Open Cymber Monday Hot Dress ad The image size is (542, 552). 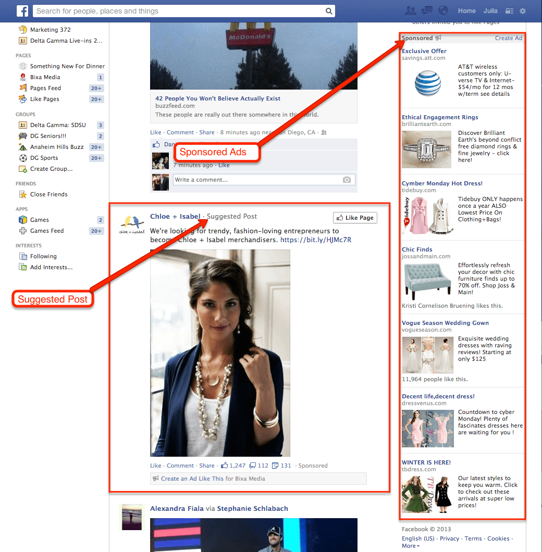442,183
